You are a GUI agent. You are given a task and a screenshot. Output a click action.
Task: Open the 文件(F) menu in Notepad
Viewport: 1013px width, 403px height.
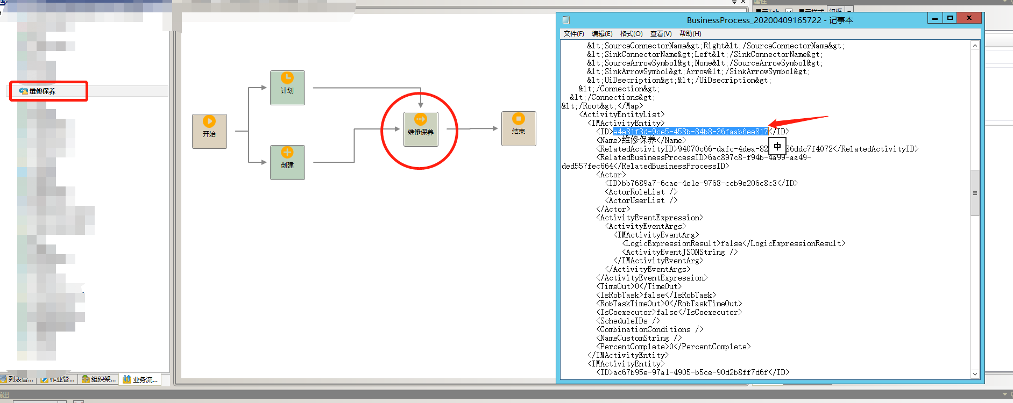[573, 34]
